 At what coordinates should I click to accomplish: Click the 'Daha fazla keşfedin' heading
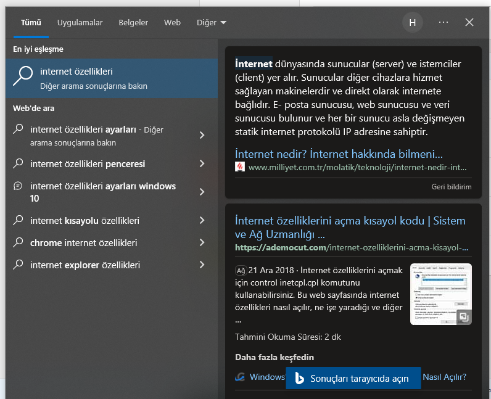click(274, 357)
